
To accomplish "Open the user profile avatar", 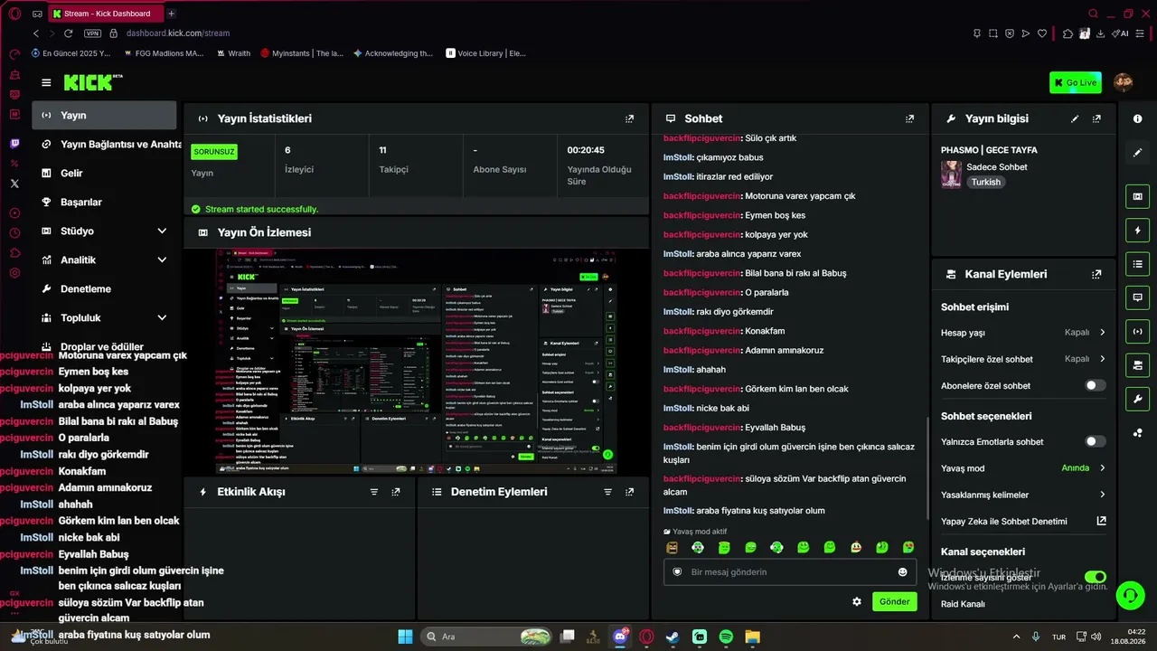I will coord(1124,82).
